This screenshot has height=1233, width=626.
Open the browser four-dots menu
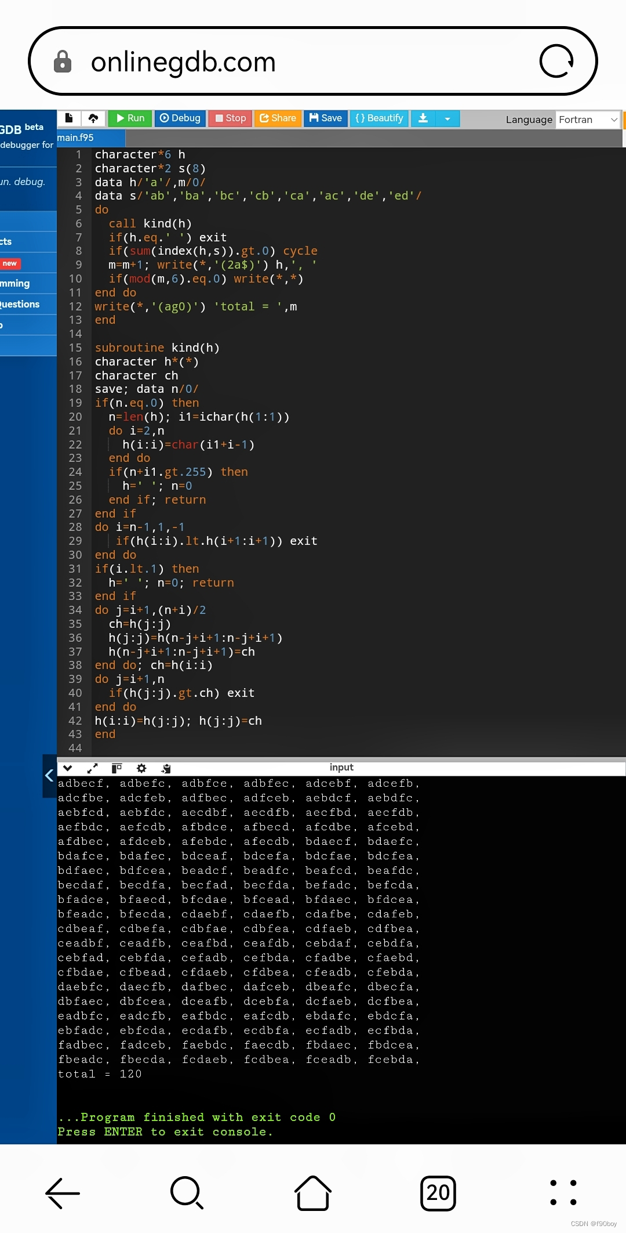[563, 1192]
